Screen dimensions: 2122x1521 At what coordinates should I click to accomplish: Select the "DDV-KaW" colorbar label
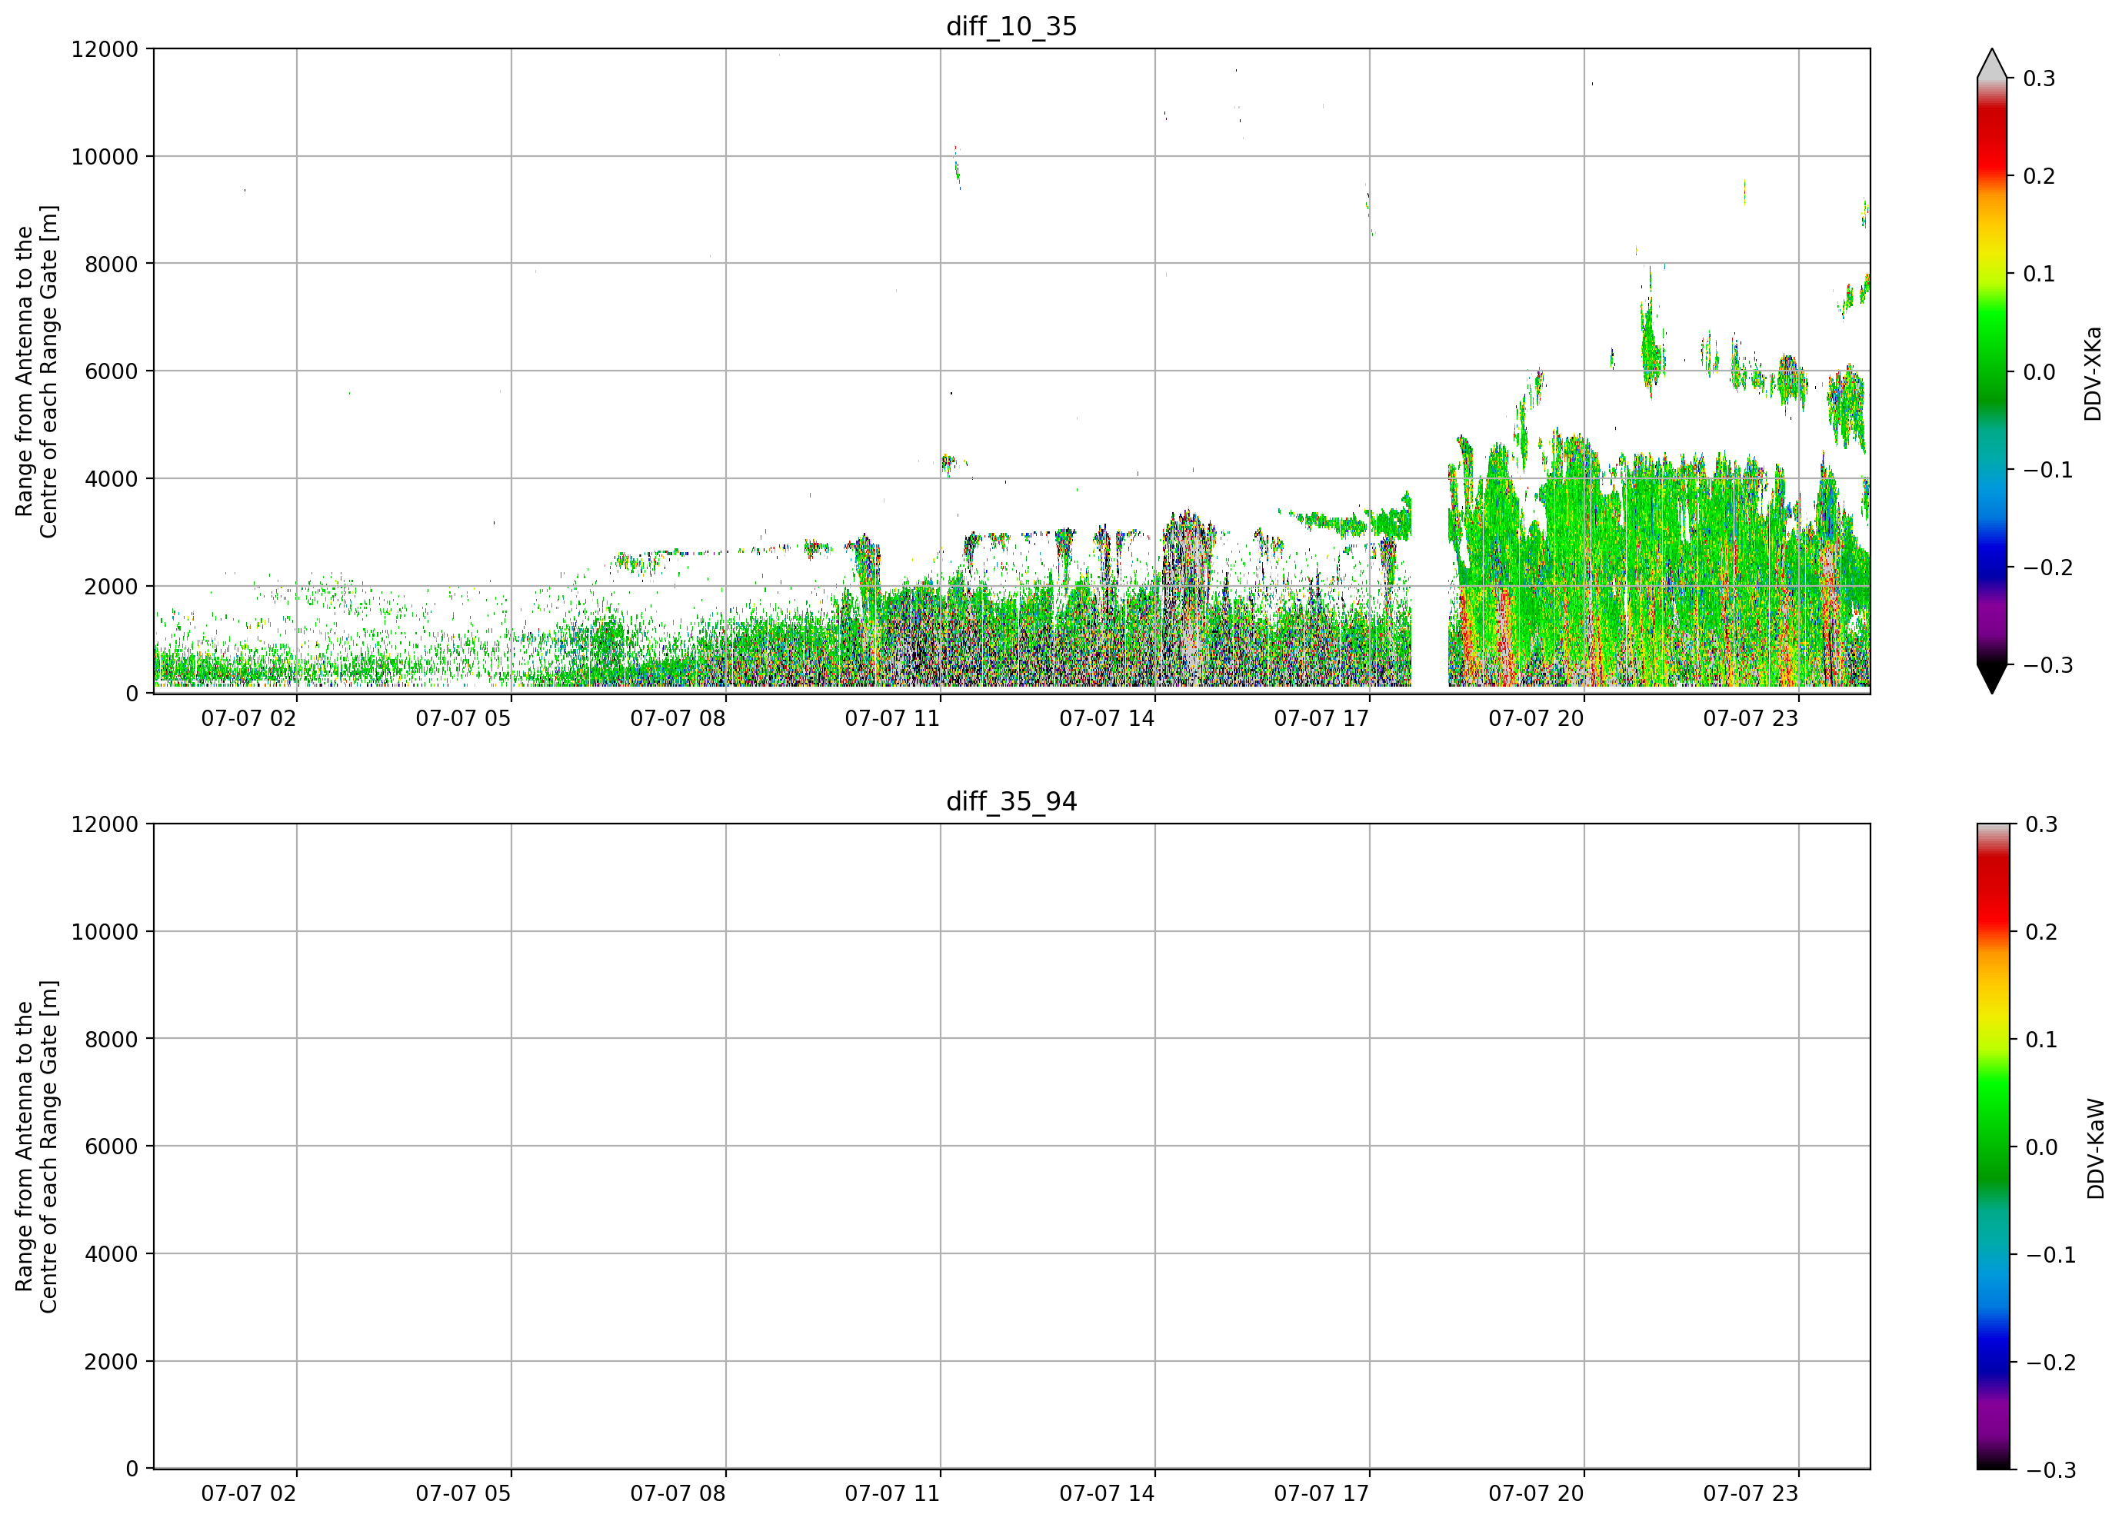(x=2095, y=1149)
